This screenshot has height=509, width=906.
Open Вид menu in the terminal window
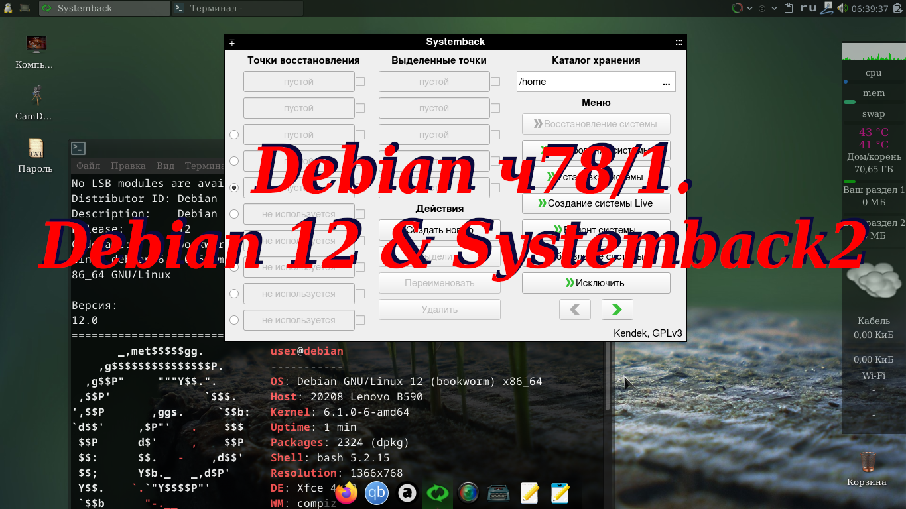166,166
